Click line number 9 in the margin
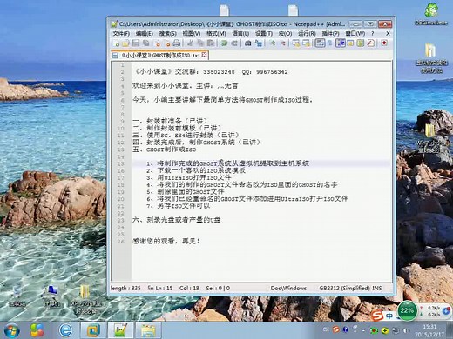This screenshot has width=453, height=339. point(123,122)
